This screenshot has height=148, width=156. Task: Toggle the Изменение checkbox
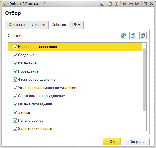15,63
